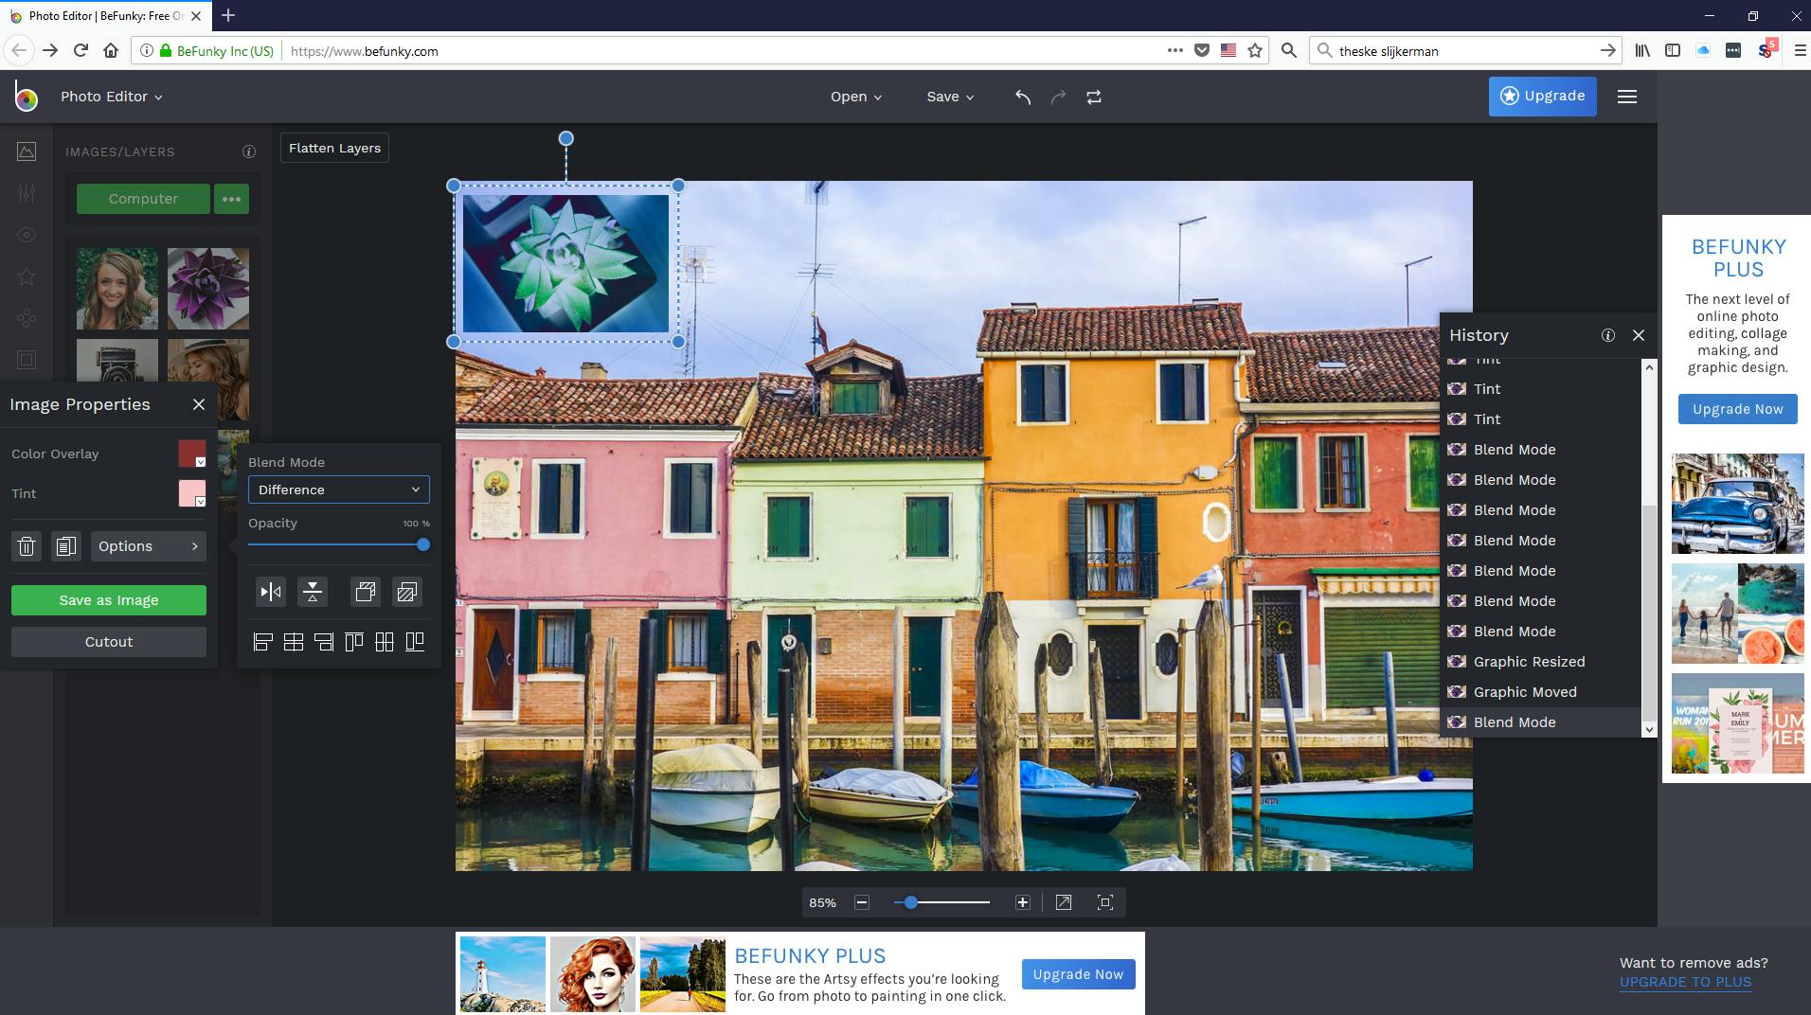The width and height of the screenshot is (1811, 1015).
Task: Open the Save menu
Action: tap(950, 97)
